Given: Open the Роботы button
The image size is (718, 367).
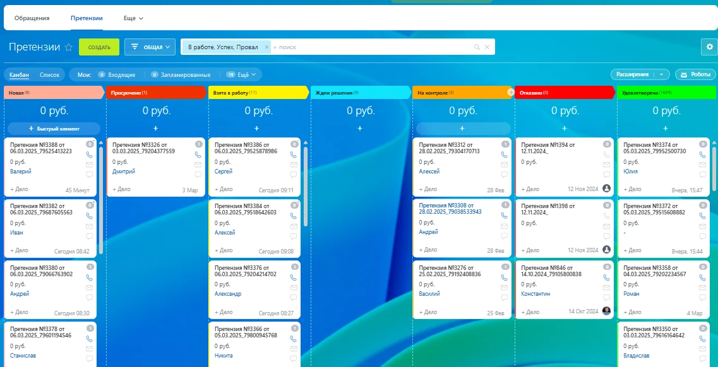Looking at the screenshot, I should (695, 74).
